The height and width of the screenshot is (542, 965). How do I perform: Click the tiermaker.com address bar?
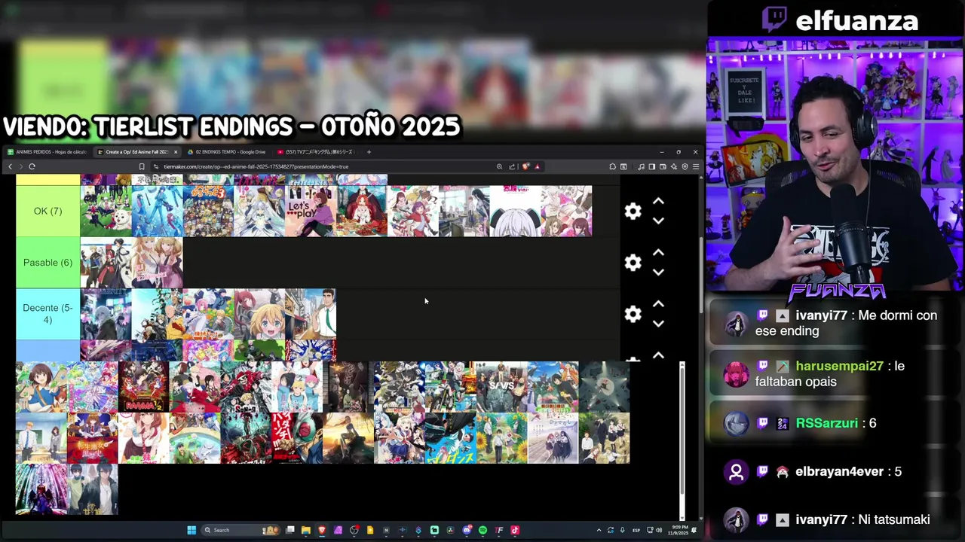click(324, 166)
